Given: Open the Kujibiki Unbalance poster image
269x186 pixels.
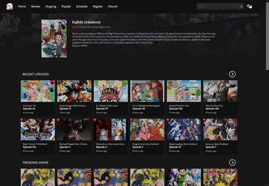Looking at the screenshot, I should [54, 38].
